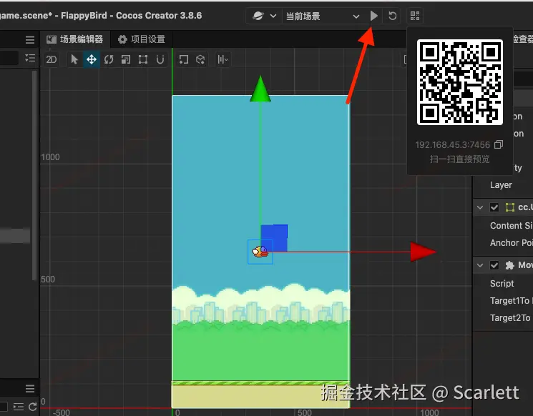Select the bird sprite in the scene
The width and height of the screenshot is (533, 416).
(x=260, y=252)
